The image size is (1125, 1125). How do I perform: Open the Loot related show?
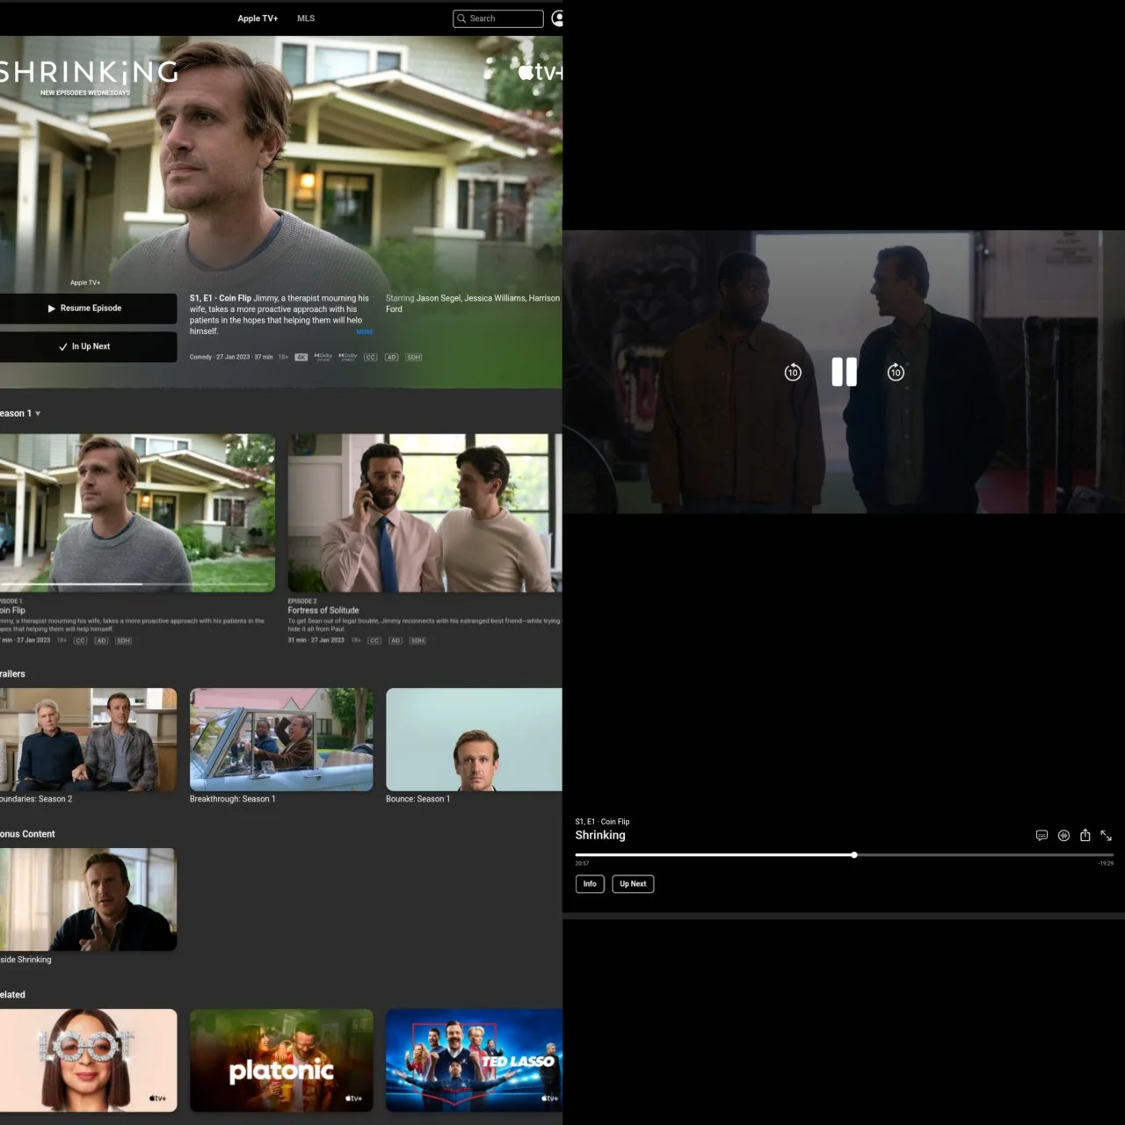[88, 1060]
